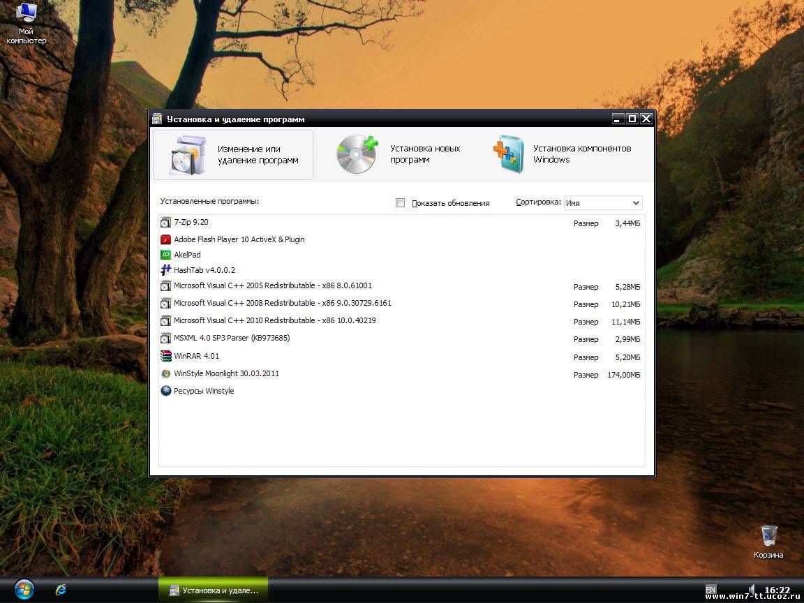Screen dimensions: 804x603
Task: Click the 10,21МБ size value
Action: 626,304
